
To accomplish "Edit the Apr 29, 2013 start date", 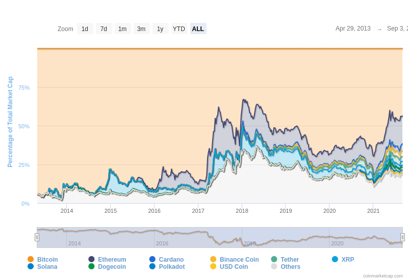I will (x=353, y=29).
